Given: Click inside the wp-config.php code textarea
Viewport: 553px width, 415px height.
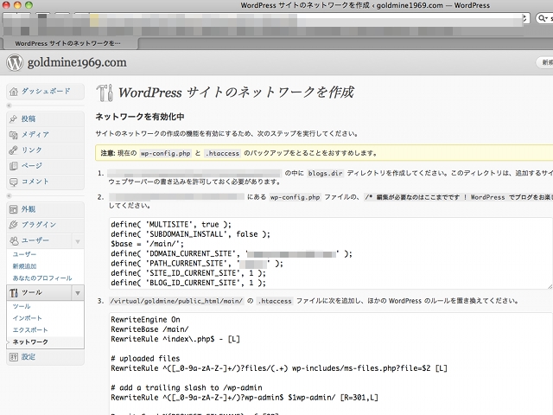Looking at the screenshot, I should pos(330,253).
